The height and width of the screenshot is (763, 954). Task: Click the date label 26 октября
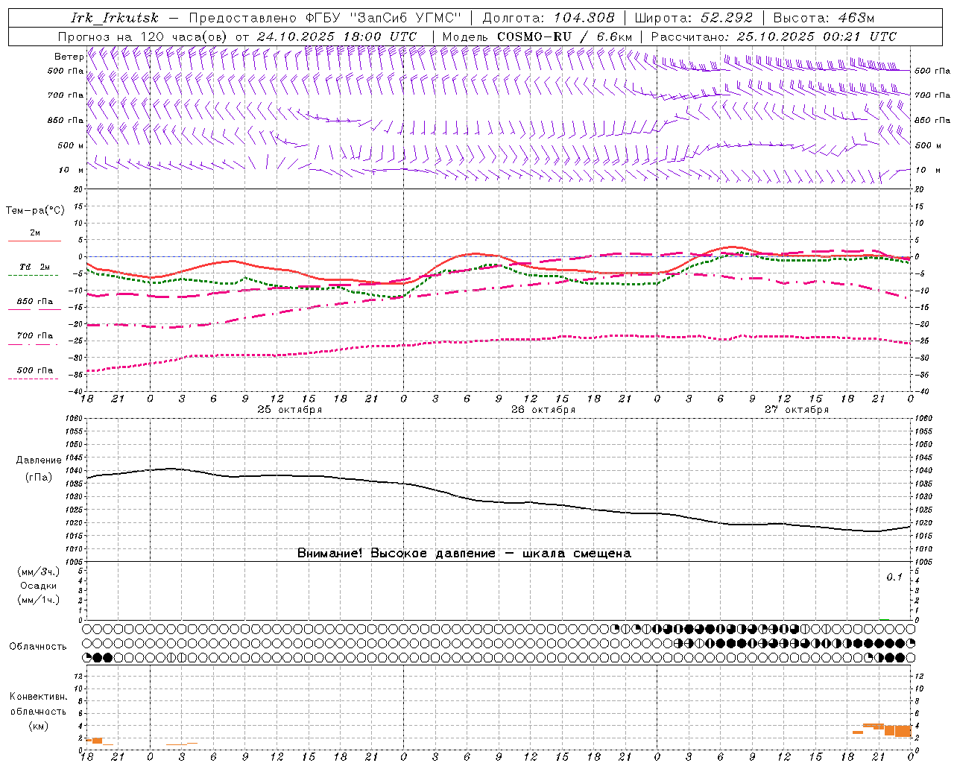pyautogui.click(x=543, y=410)
